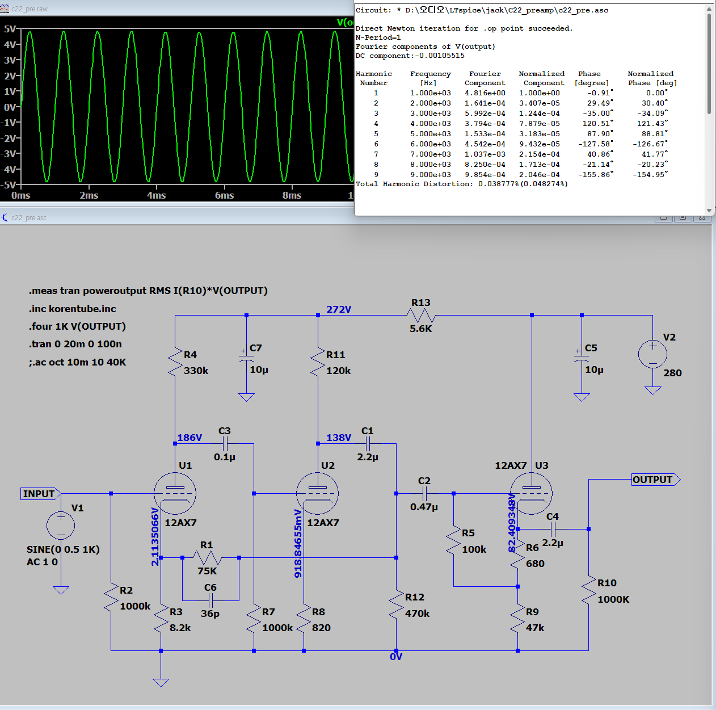The image size is (716, 710).
Task: Click the 2.1135066V cathode voltage label
Action: pos(155,536)
